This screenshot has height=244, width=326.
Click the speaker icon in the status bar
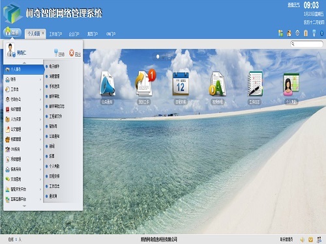tap(303, 239)
